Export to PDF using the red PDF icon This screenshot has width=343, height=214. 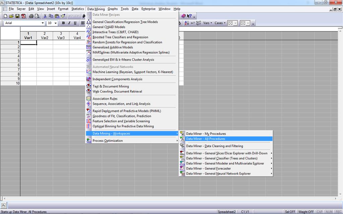23,16
